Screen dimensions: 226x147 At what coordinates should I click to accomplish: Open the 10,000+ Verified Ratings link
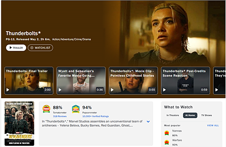pos(95,116)
